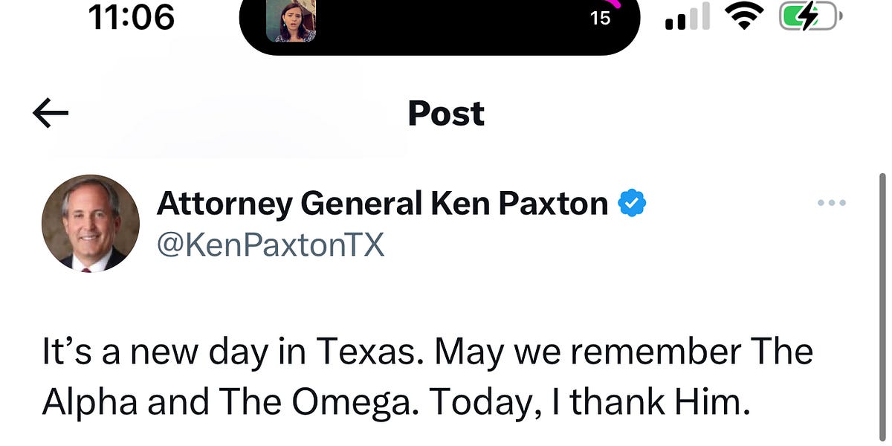Tap the back arrow to leave the post

[x=49, y=112]
